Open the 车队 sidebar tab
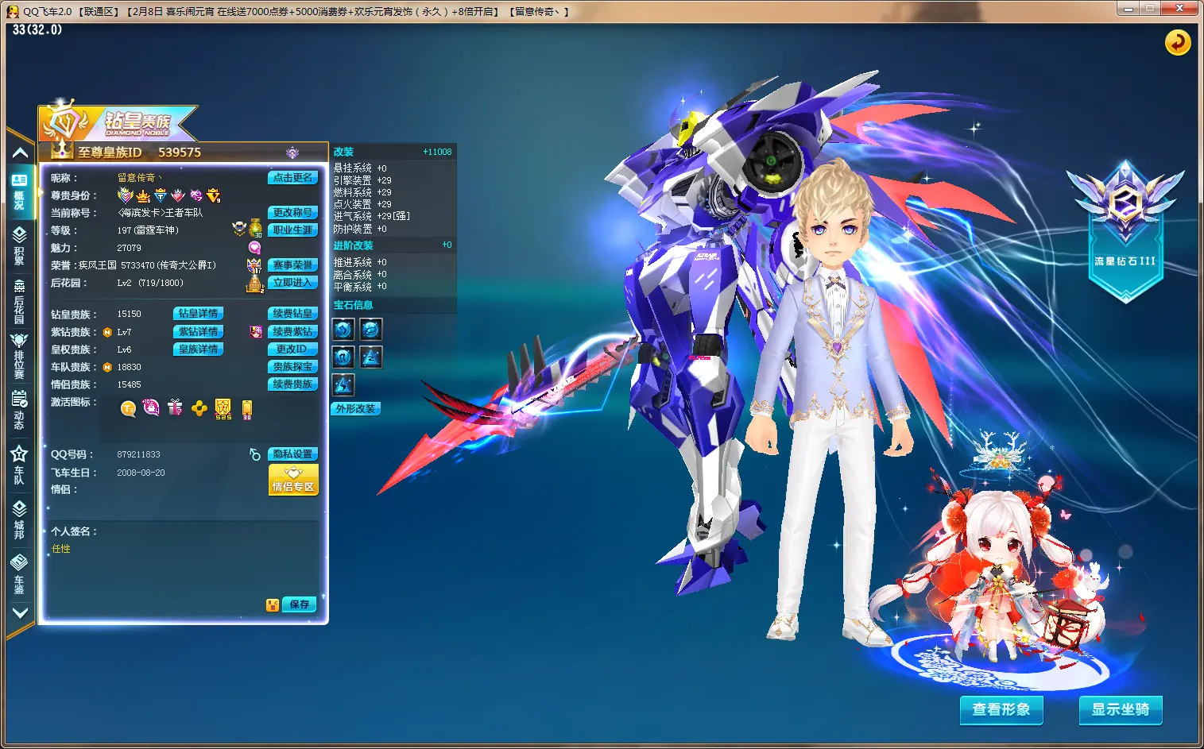1204x749 pixels. click(20, 465)
